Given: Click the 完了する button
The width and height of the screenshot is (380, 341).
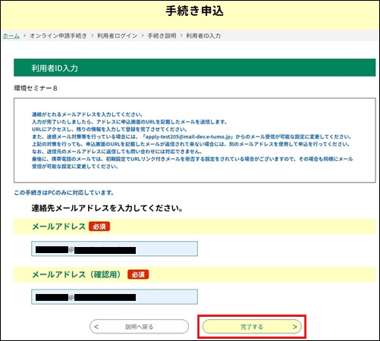Looking at the screenshot, I should coord(252,327).
